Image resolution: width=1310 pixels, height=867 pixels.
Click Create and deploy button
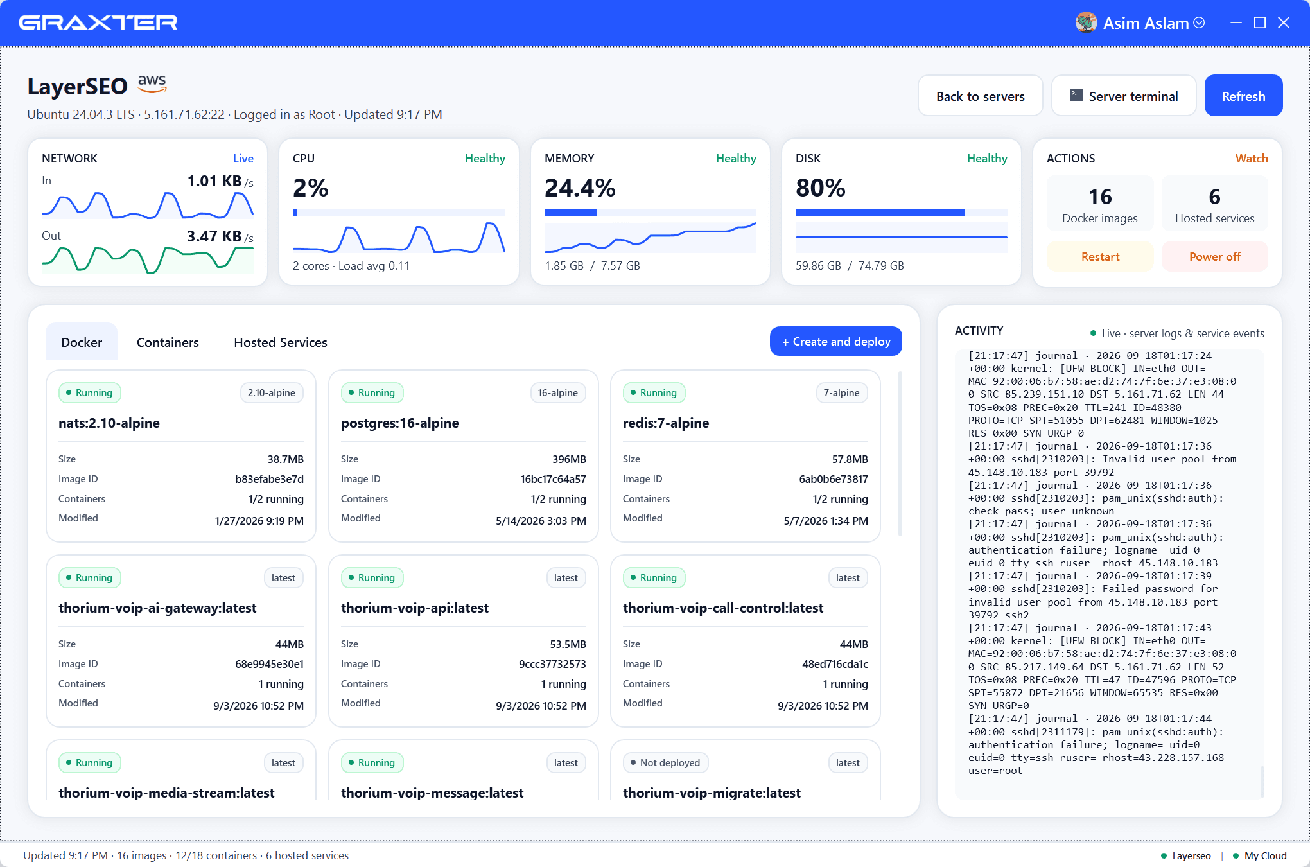point(835,341)
